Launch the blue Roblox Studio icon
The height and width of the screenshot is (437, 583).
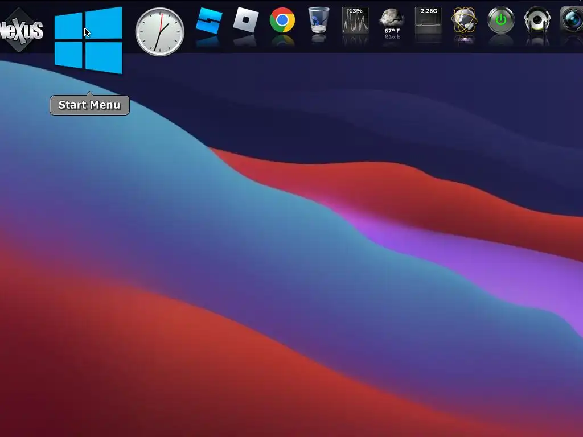point(208,21)
